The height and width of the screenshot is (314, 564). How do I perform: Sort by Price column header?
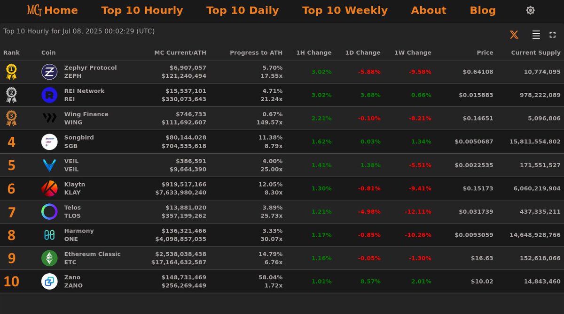coord(485,53)
